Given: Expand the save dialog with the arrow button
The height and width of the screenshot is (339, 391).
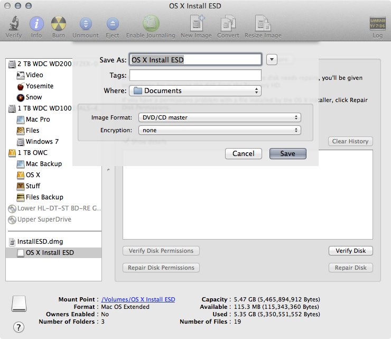Looking at the screenshot, I should click(x=272, y=60).
